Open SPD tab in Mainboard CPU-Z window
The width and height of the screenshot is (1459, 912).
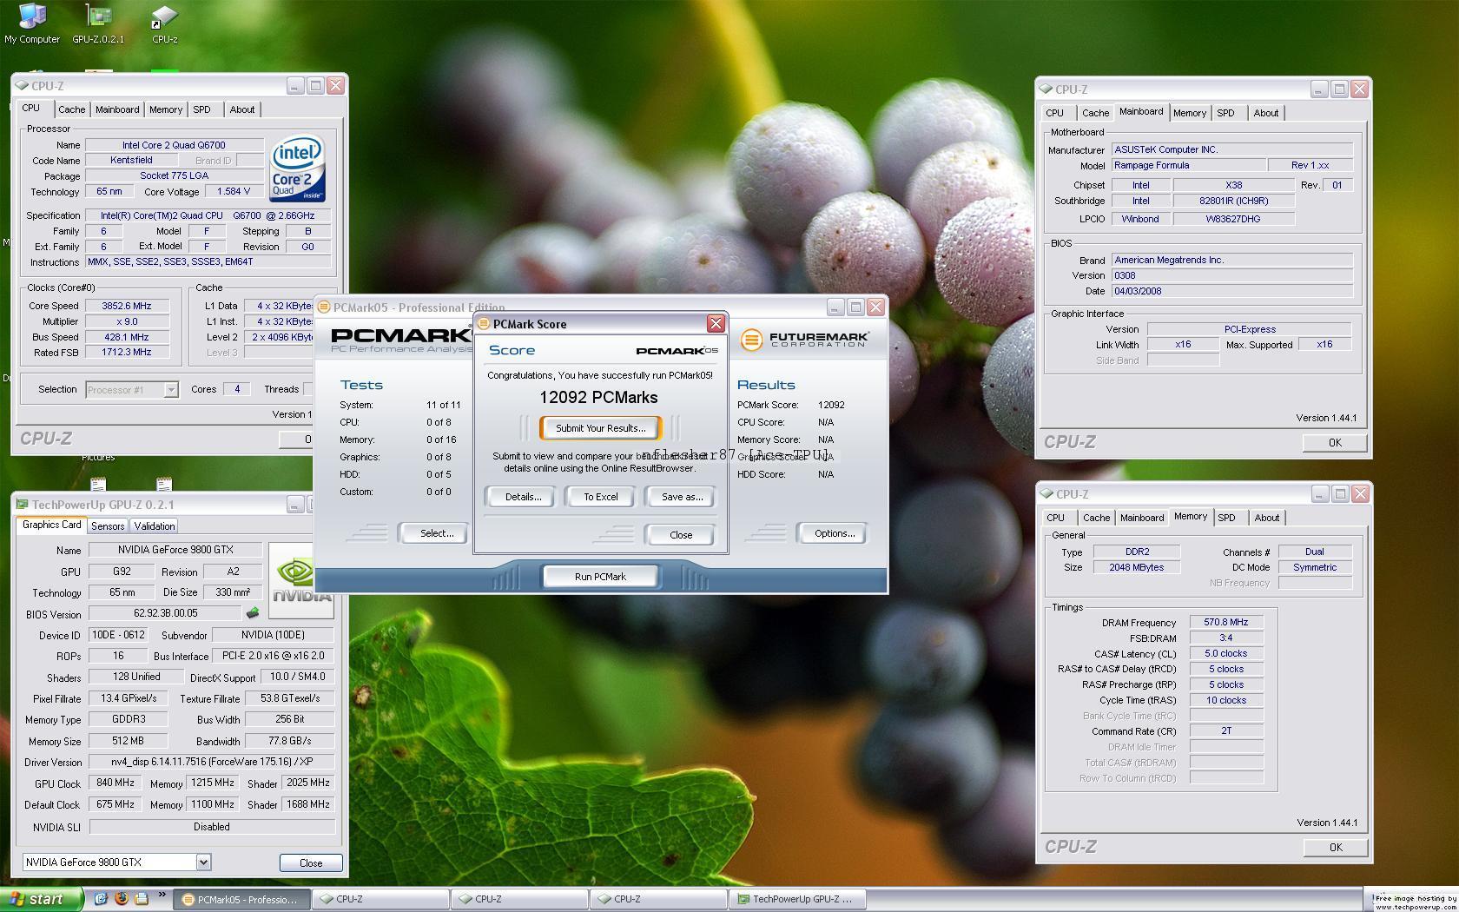pos(1225,113)
